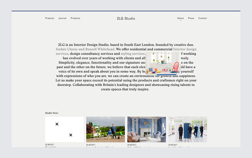Open the white news tile with X marks
This screenshot has width=252, height=158.
(x=64, y=129)
